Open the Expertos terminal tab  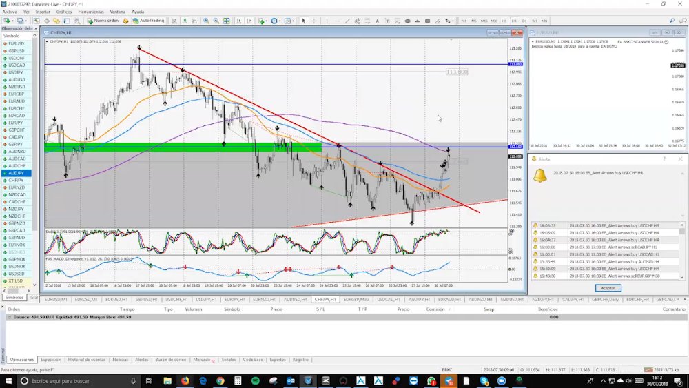pyautogui.click(x=277, y=360)
